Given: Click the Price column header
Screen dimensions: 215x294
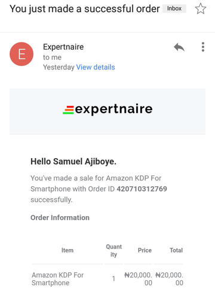Looking at the screenshot, I should [145, 250].
